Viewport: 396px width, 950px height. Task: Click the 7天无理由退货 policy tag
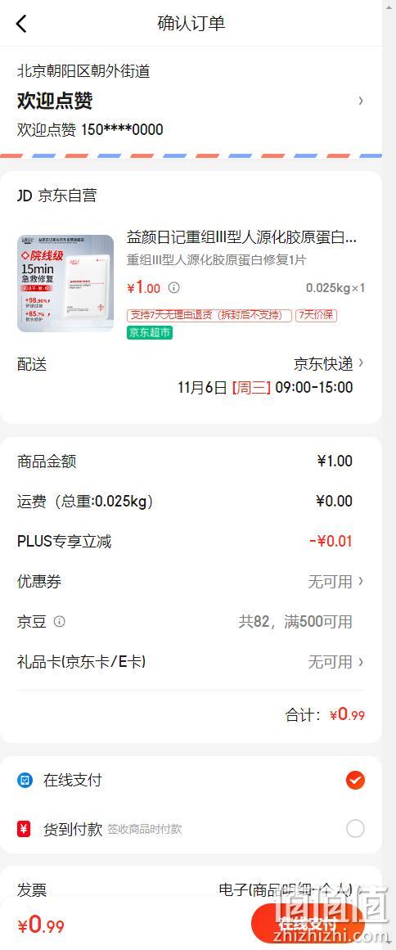209,316
